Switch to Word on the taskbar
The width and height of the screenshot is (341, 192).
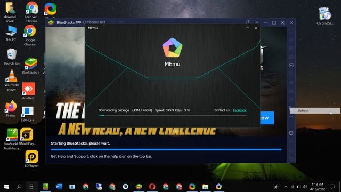pos(59,187)
